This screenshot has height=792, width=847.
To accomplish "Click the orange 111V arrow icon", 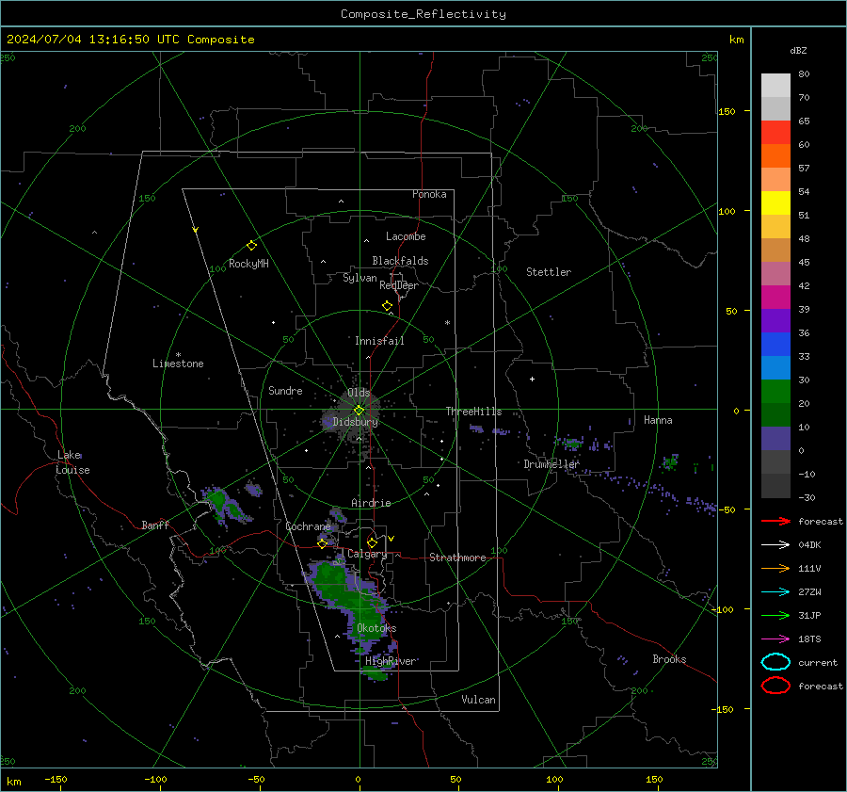I will point(775,568).
